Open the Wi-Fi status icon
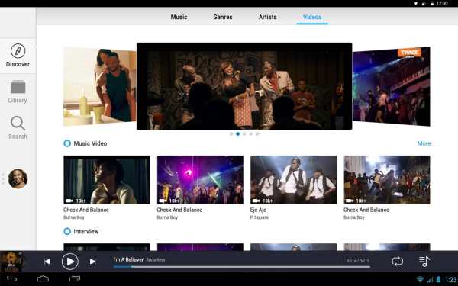Image resolution: width=458 pixels, height=286 pixels. coord(420,280)
